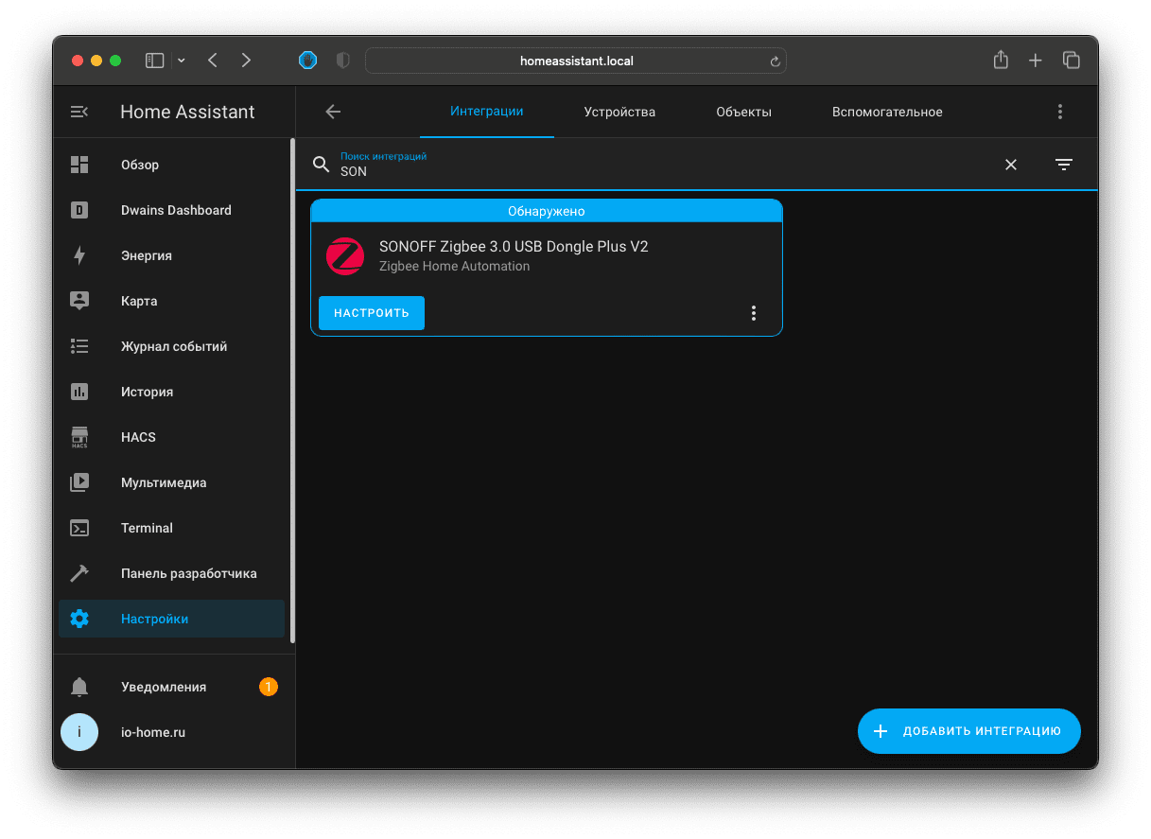The height and width of the screenshot is (839, 1151).
Task: Switch to the Устройства tab
Action: (x=619, y=112)
